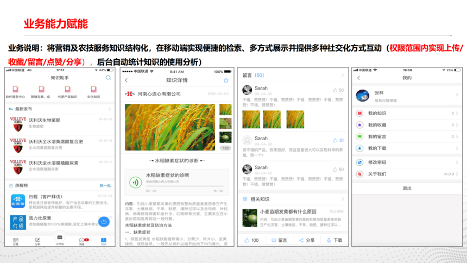Like Sarah's comment with 51 likes
The width and height of the screenshot is (467, 263).
click(x=335, y=140)
